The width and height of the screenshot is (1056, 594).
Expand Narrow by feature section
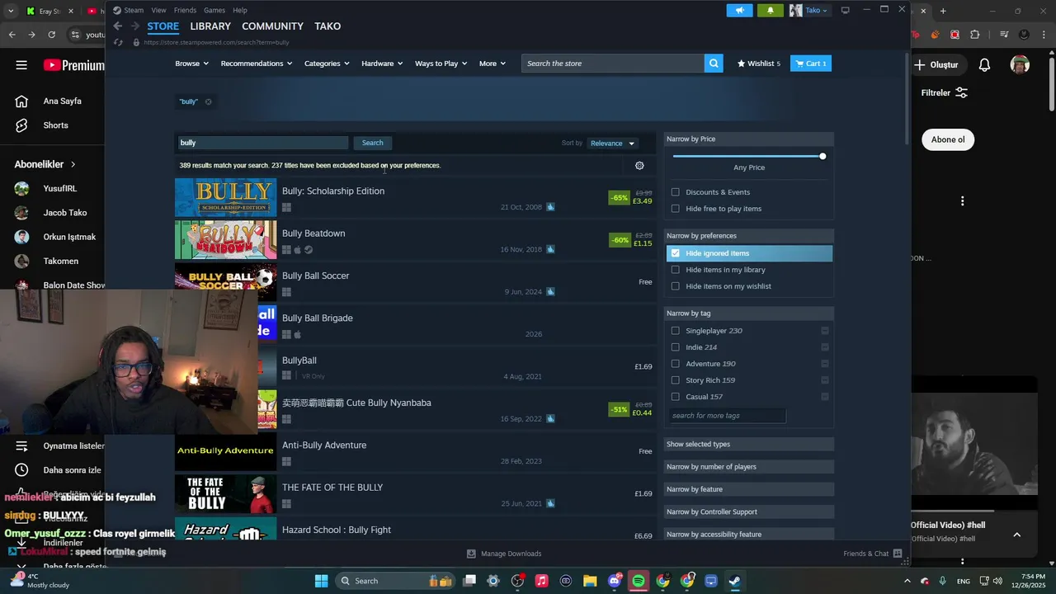coord(749,489)
